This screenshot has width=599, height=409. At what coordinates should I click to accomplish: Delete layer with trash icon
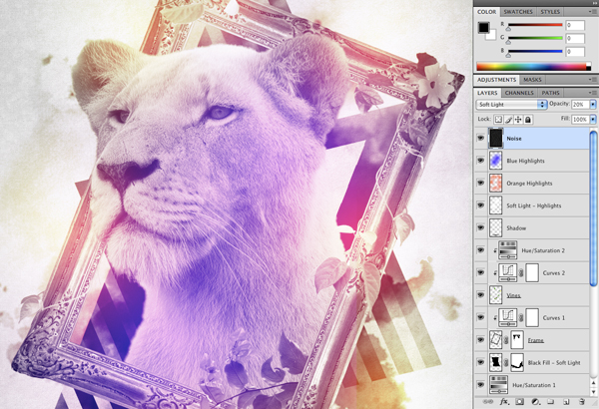click(x=582, y=402)
